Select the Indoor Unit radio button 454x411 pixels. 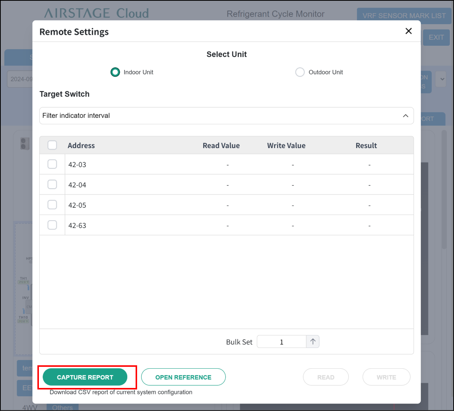point(115,72)
